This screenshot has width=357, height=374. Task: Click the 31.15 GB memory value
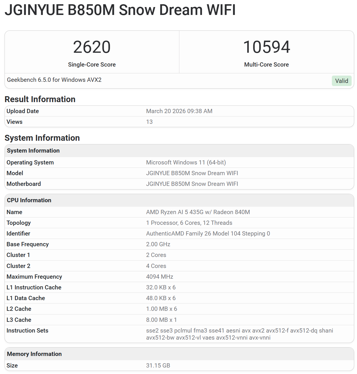(158, 366)
